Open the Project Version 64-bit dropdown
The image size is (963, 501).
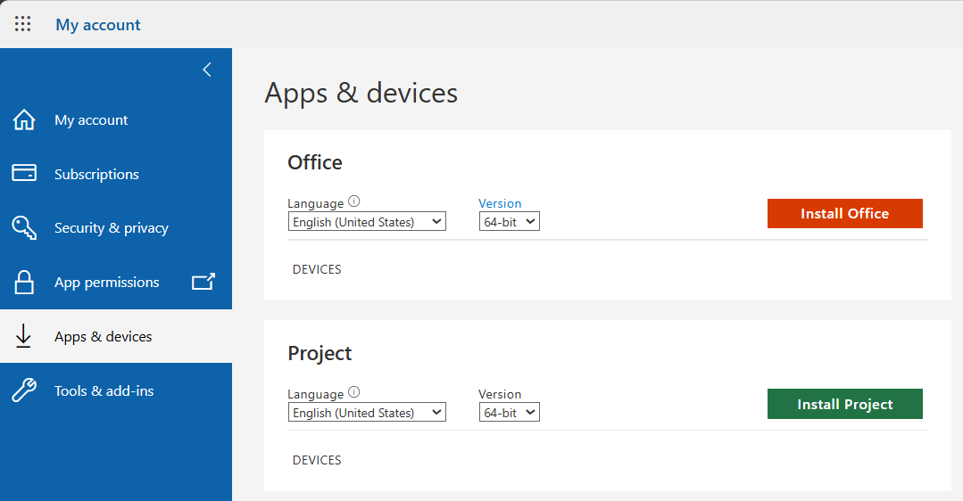[509, 412]
